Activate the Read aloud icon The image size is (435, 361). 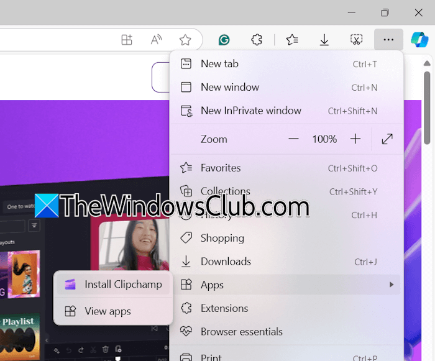coord(156,40)
